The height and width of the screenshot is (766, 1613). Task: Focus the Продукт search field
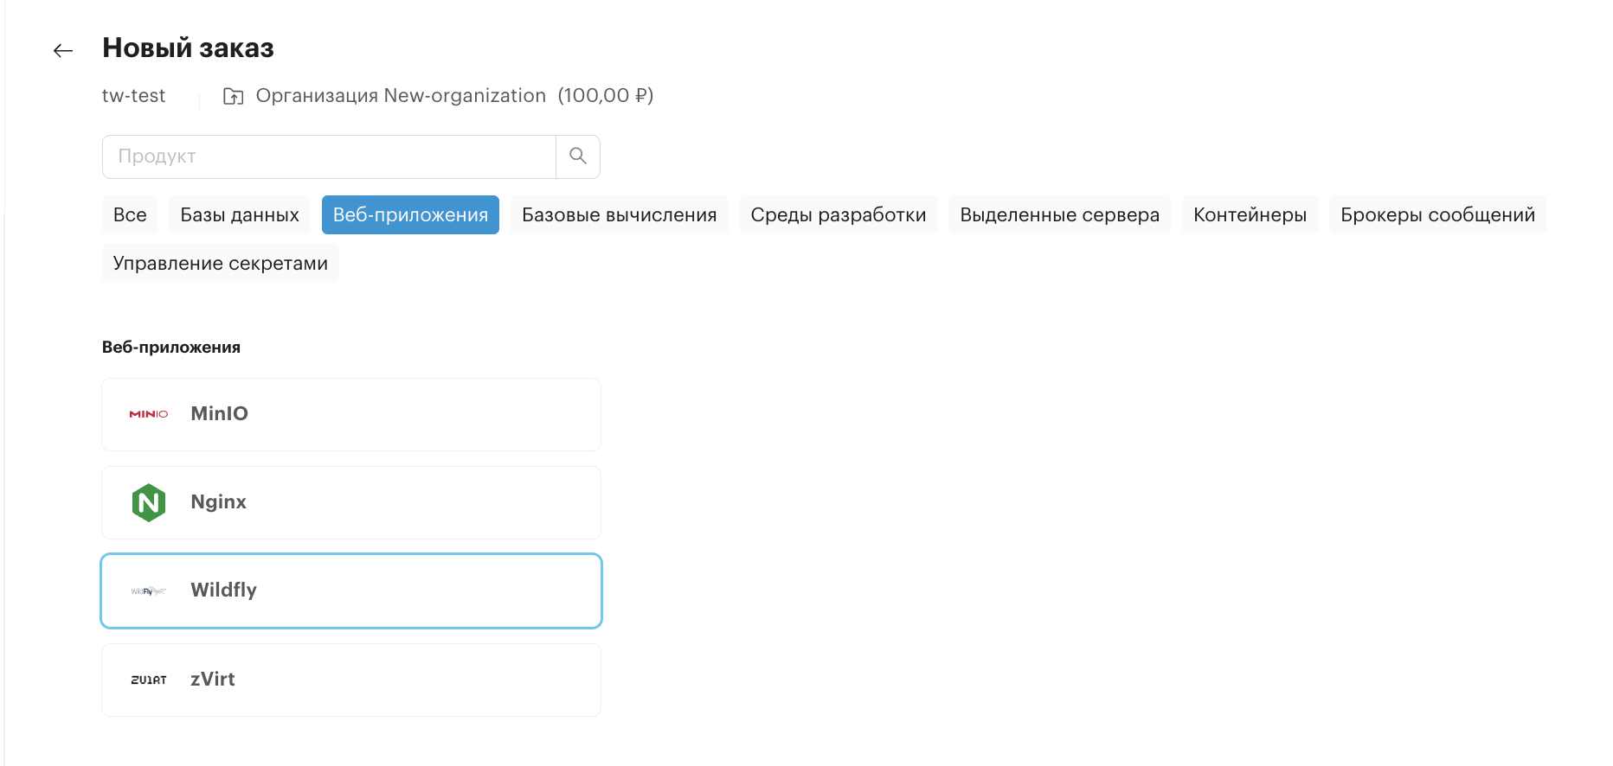(x=329, y=156)
